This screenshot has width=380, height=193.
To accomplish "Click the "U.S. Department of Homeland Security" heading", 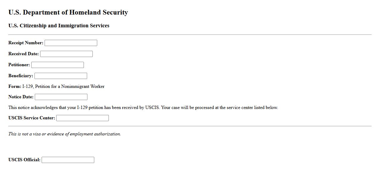I will click(68, 12).
